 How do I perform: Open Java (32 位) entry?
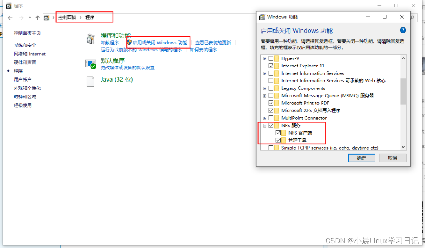(117, 79)
